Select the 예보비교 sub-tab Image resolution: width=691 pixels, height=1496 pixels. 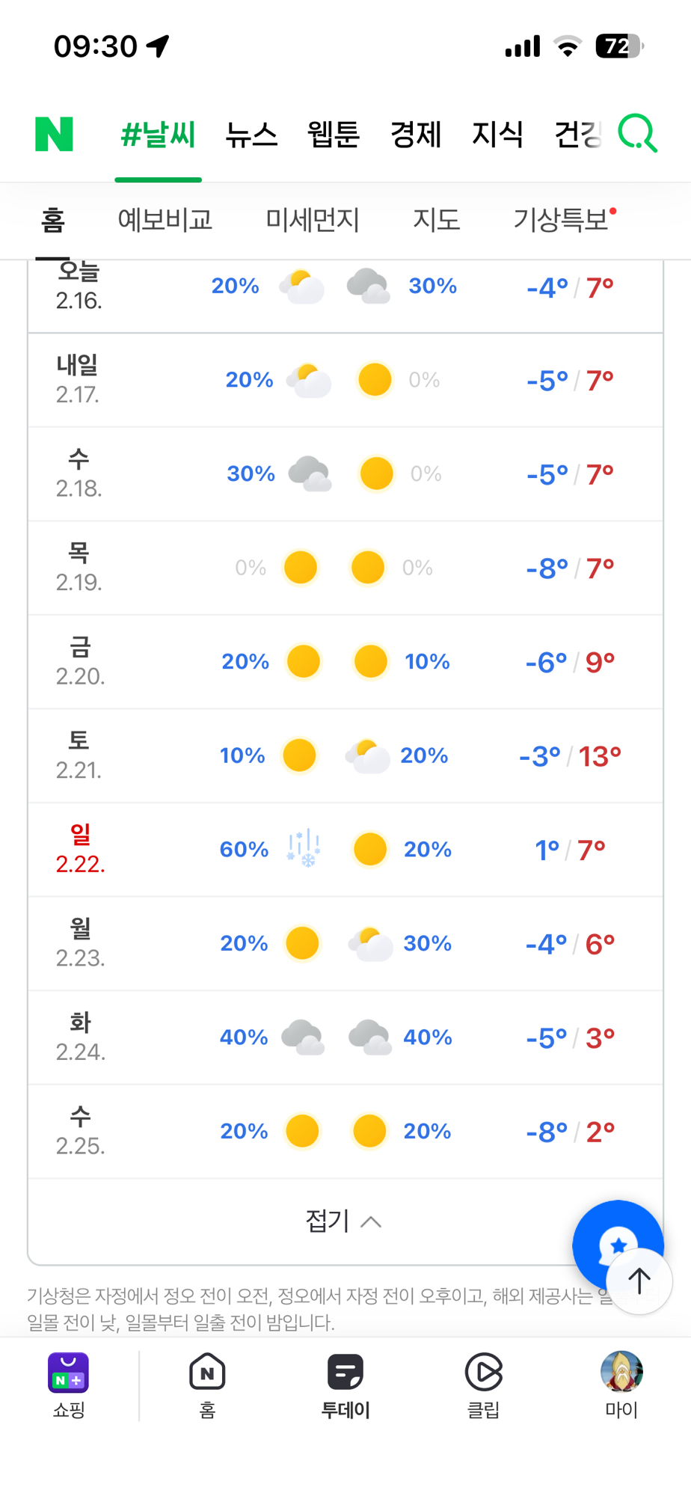[x=165, y=220]
